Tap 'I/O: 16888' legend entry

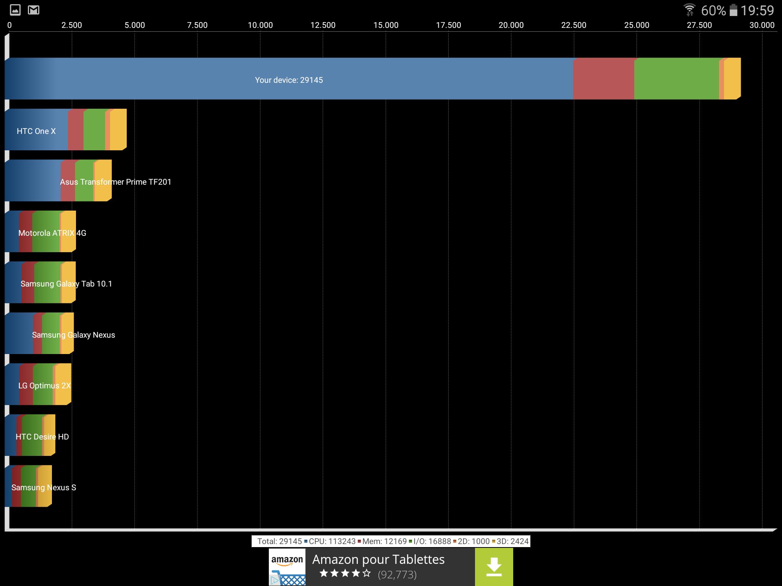[x=430, y=541]
